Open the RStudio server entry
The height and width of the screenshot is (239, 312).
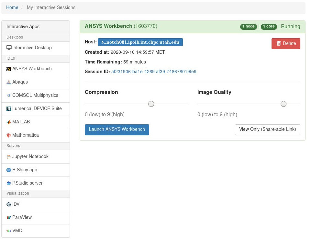(36, 183)
